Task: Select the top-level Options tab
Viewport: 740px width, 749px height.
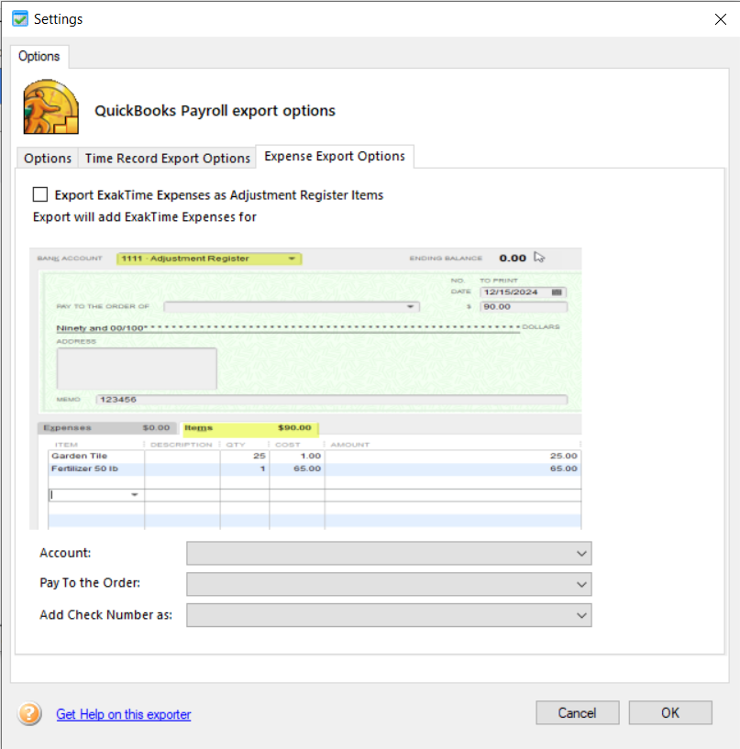Action: pos(39,56)
